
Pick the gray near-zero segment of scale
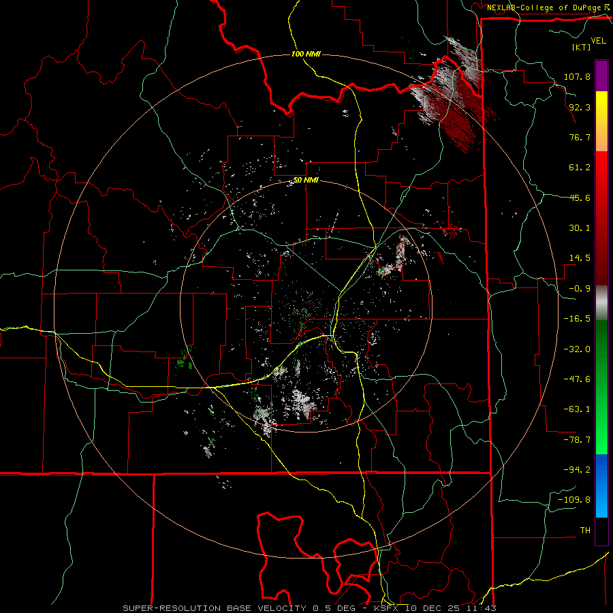click(601, 302)
